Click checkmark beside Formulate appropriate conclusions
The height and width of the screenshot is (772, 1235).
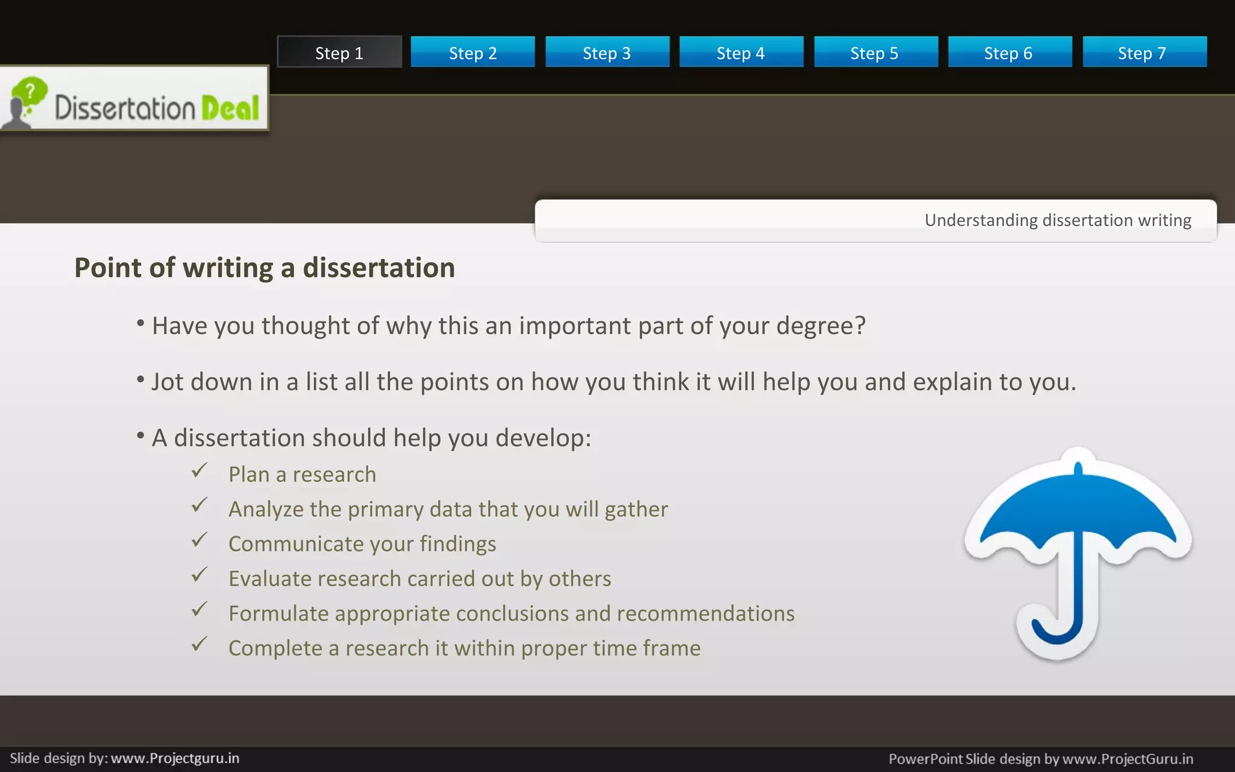pyautogui.click(x=200, y=610)
